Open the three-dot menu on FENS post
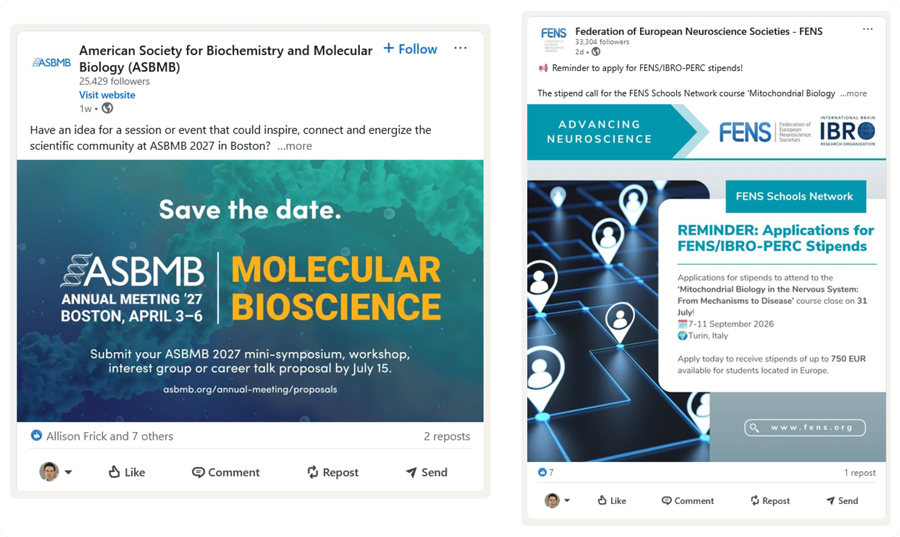The width and height of the screenshot is (900, 537). click(868, 29)
